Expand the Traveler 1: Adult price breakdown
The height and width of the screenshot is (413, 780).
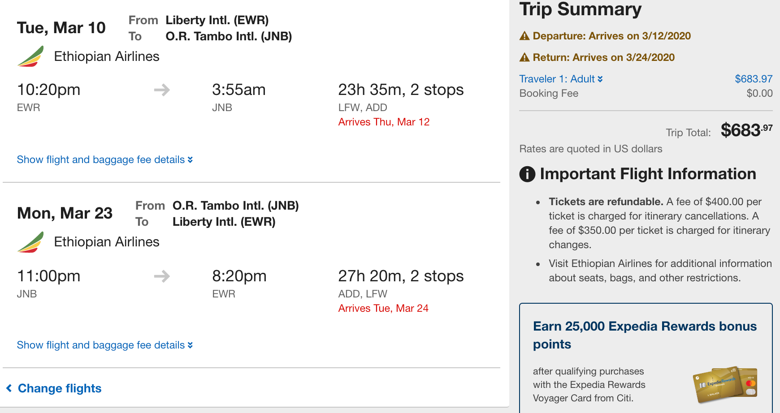coord(561,79)
